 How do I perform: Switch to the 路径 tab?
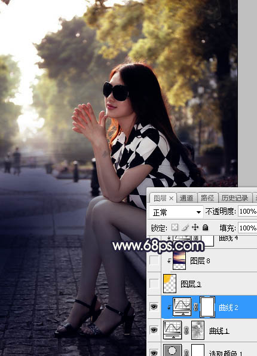[x=207, y=198]
